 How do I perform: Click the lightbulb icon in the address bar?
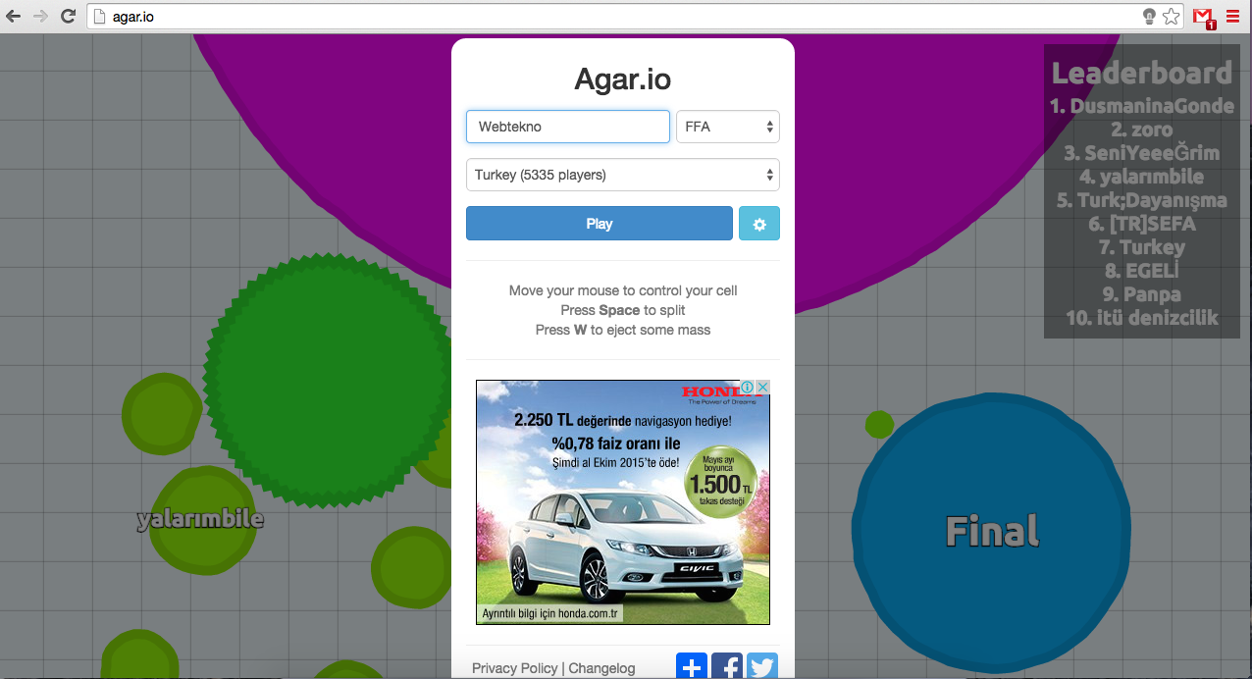(1150, 16)
